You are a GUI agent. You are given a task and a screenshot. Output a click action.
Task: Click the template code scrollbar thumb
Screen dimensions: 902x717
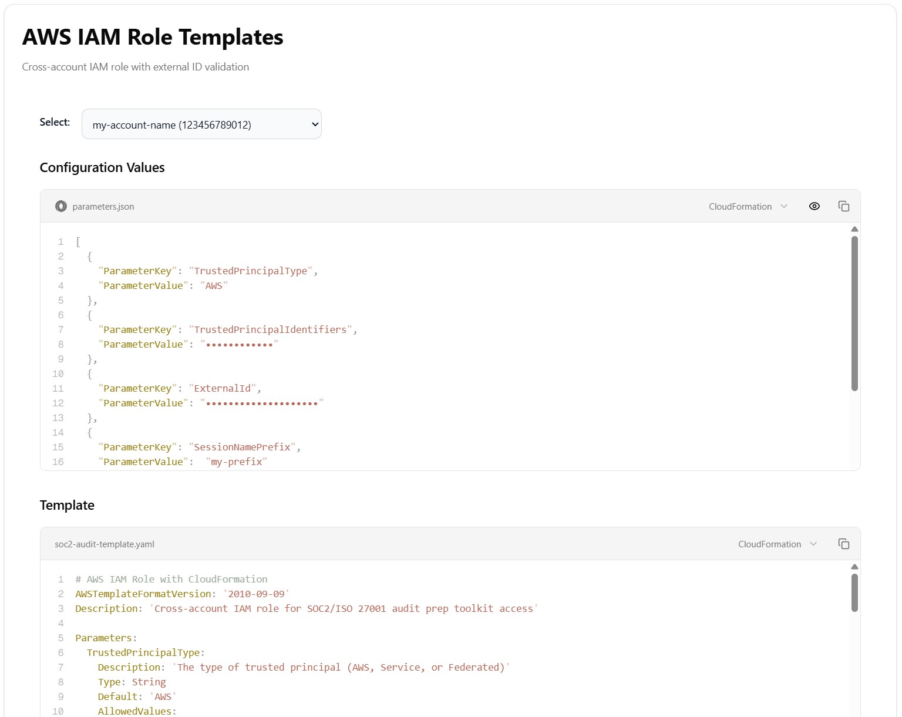tap(854, 592)
